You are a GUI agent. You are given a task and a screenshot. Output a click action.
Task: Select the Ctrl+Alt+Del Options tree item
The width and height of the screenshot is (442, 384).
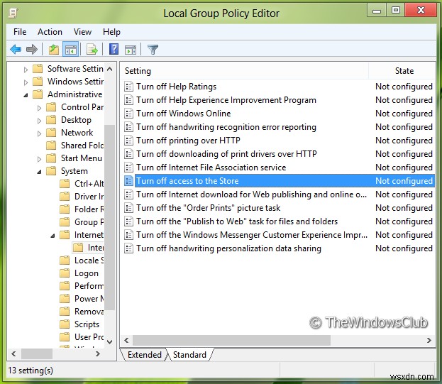(x=89, y=184)
